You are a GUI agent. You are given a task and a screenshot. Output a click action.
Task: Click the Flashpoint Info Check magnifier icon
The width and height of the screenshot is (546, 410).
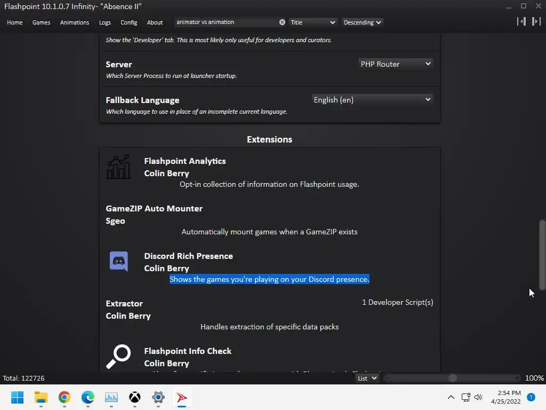pyautogui.click(x=118, y=357)
